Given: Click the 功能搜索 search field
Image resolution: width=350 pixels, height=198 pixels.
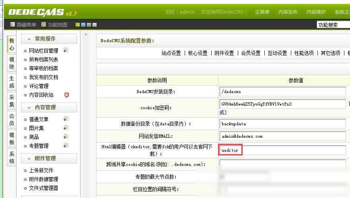Looking at the screenshot, I should tap(333, 25).
